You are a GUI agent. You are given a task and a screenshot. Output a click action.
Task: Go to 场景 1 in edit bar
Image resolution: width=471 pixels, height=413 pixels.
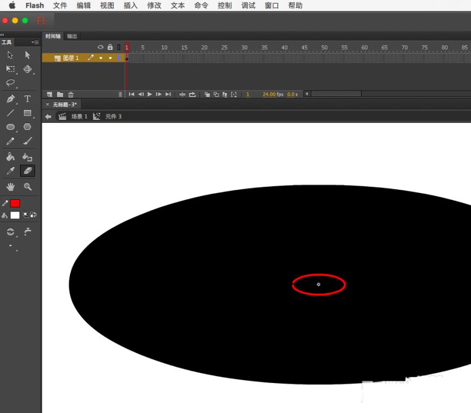[x=79, y=116]
